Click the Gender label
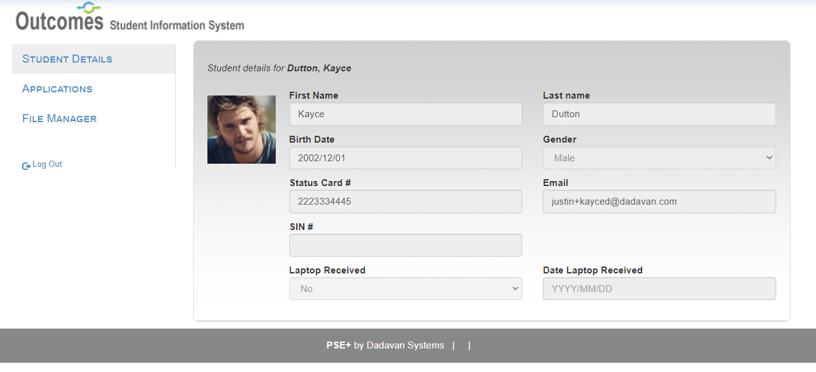Screen dimensions: 816x372 pos(560,139)
